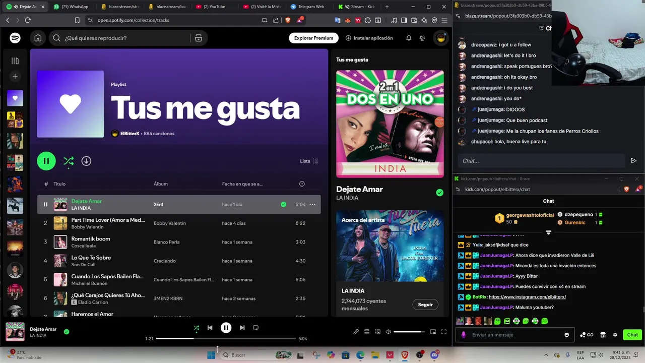The image size is (645, 363).
Task: Pause playback in the player bar
Action: (226, 328)
